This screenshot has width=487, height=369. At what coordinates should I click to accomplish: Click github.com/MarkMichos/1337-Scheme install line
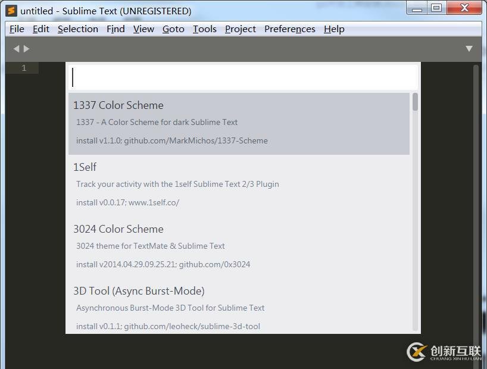coord(171,140)
